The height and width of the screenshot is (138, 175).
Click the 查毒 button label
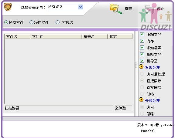[x=128, y=9]
